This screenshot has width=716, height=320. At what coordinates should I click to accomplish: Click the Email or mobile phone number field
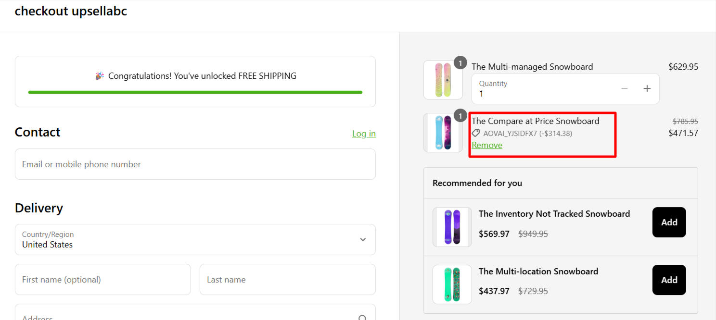(x=195, y=164)
